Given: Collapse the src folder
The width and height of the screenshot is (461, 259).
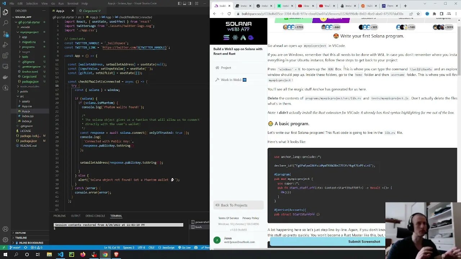Looking at the screenshot, I should tap(22, 96).
